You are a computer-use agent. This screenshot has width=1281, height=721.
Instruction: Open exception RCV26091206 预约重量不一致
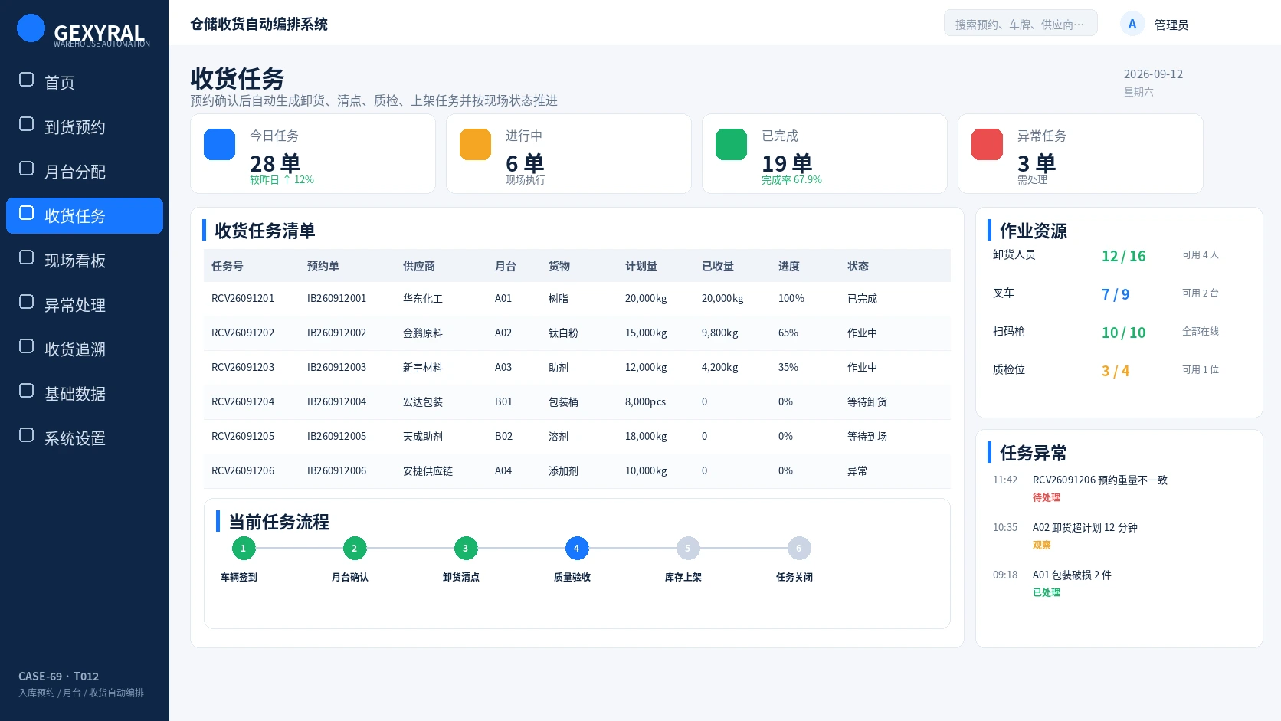point(1100,480)
